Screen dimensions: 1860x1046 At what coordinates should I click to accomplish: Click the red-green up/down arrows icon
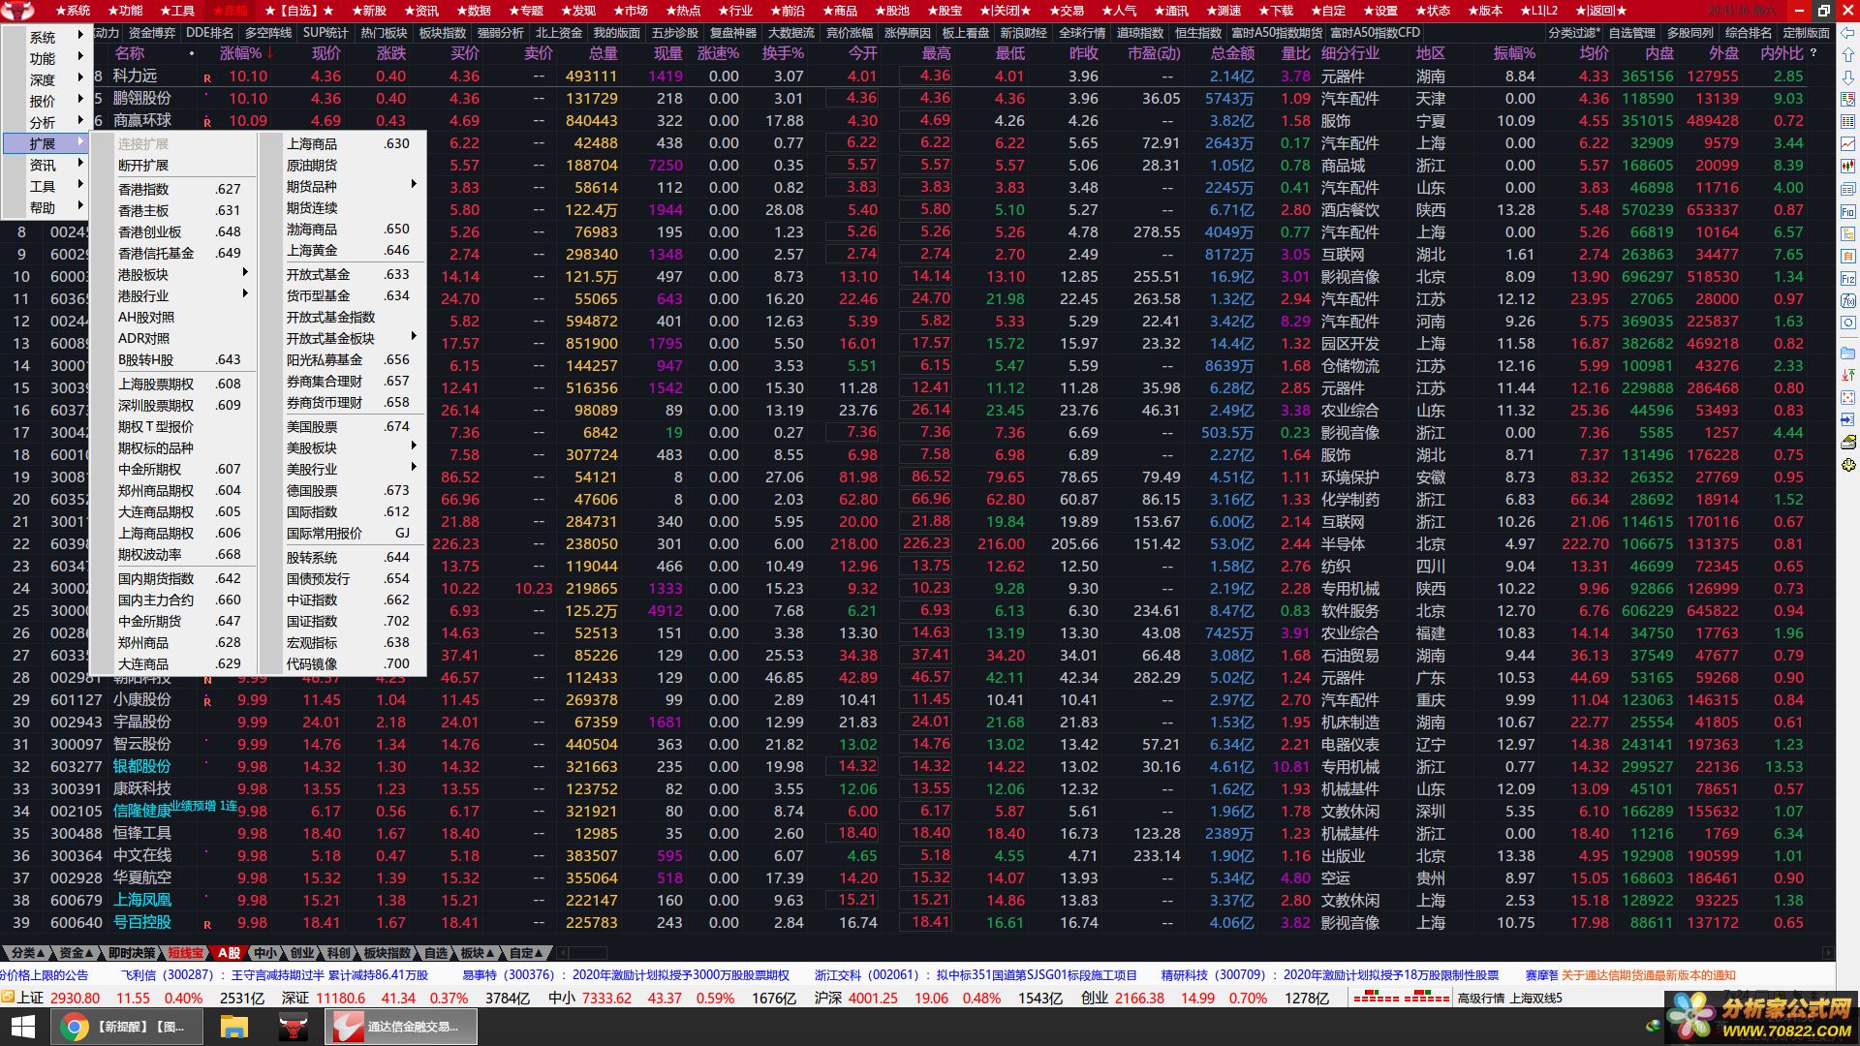coord(1848,375)
